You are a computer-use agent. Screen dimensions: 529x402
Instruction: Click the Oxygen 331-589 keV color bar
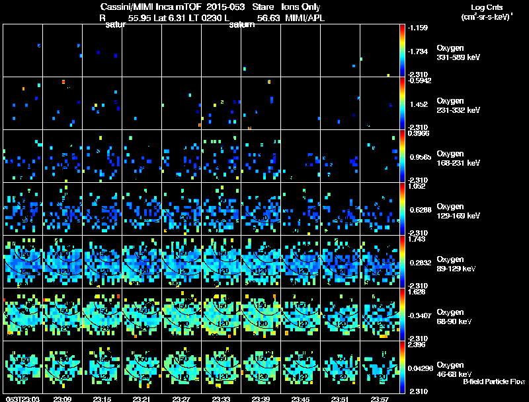pyautogui.click(x=402, y=51)
